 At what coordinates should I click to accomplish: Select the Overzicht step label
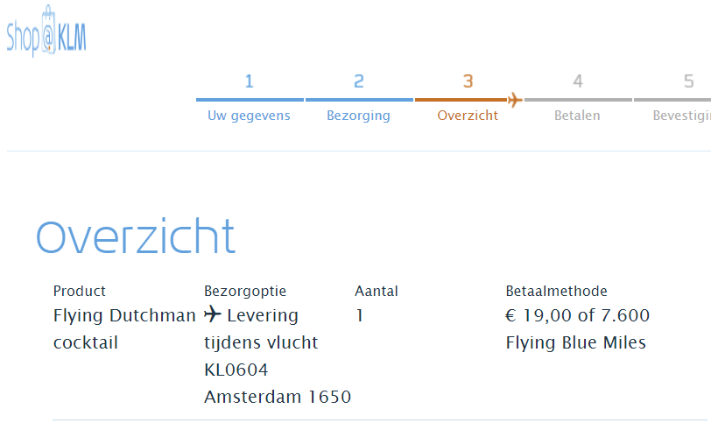(468, 116)
